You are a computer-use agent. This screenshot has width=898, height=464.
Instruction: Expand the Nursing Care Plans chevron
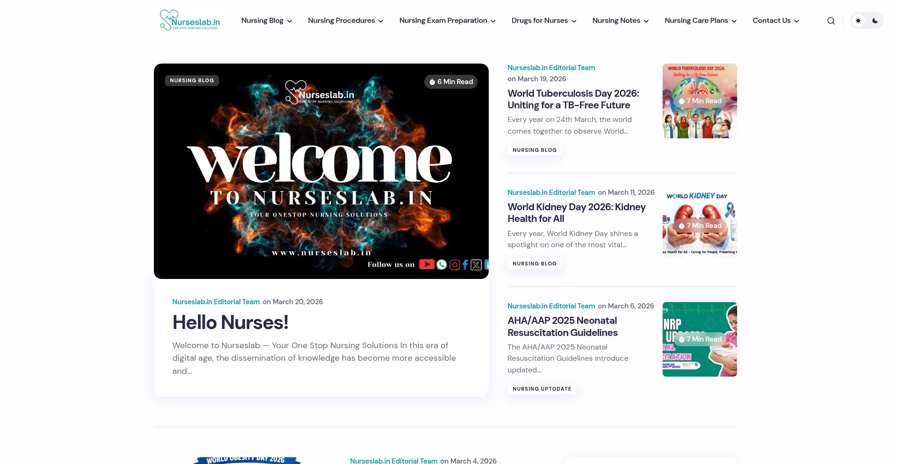(x=734, y=21)
